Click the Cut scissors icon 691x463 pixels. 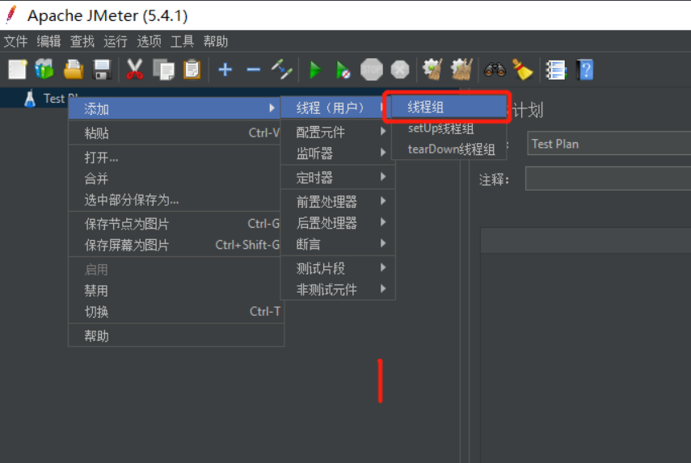point(134,69)
